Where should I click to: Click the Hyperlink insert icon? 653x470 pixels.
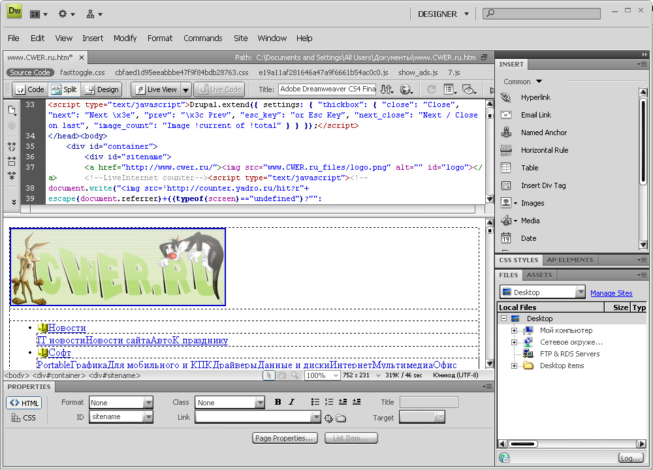tap(506, 97)
